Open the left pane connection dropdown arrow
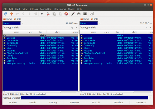This screenshot has height=109, width=155. tap(23, 23)
